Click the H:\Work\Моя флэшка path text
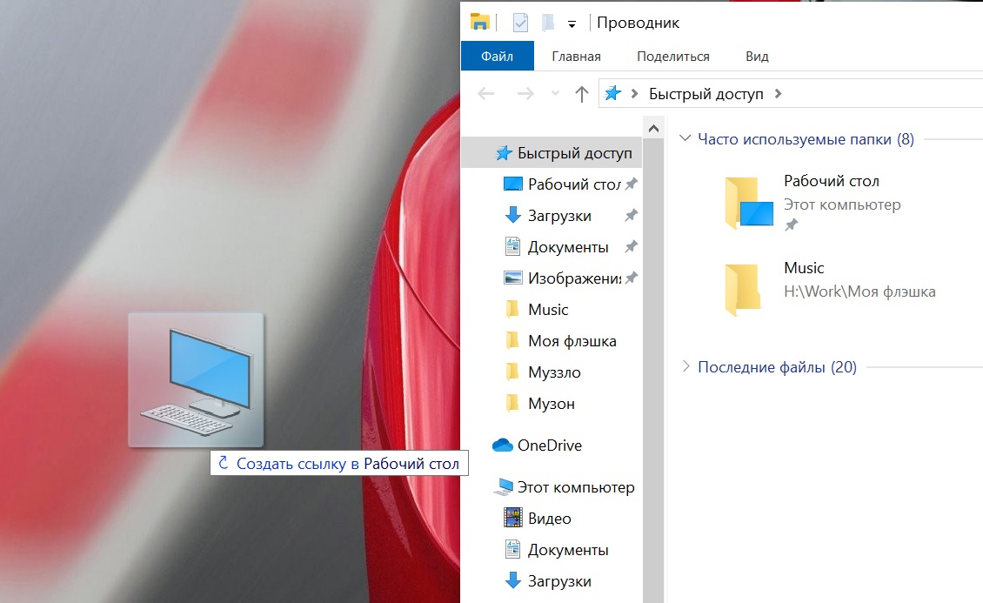The height and width of the screenshot is (603, 983). click(x=859, y=291)
